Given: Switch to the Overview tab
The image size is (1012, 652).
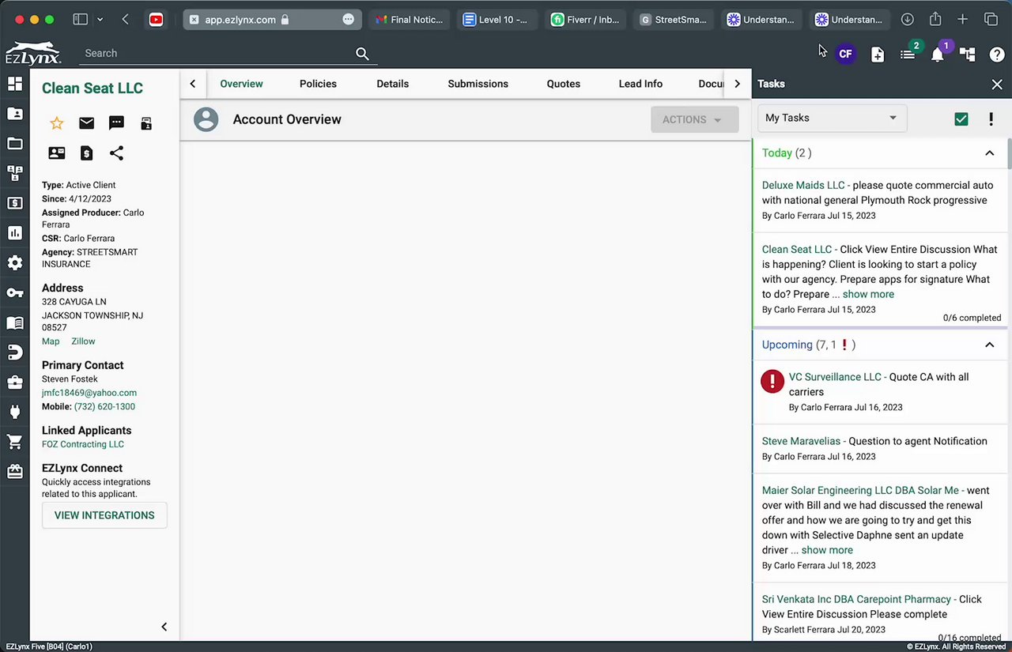Looking at the screenshot, I should point(241,84).
